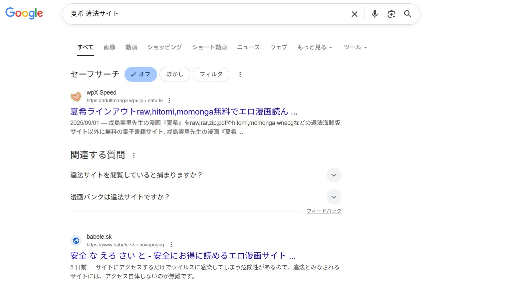Open image search with camera lens icon
This screenshot has height=284, width=527.
[392, 14]
